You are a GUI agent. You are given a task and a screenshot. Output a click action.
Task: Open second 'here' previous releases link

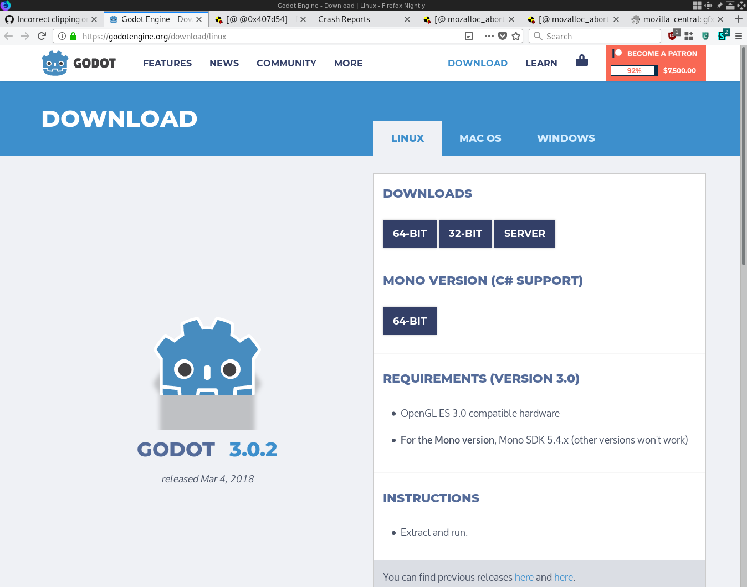coord(563,577)
